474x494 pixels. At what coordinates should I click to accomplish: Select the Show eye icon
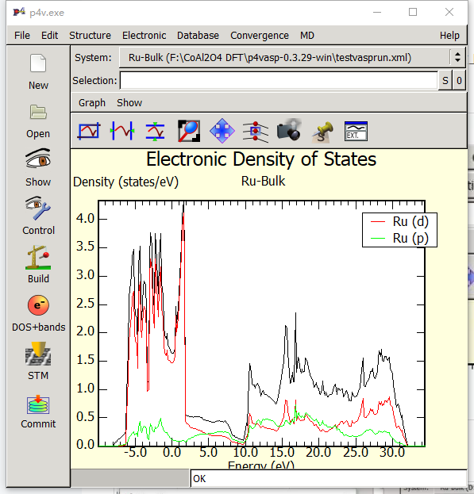tap(38, 159)
